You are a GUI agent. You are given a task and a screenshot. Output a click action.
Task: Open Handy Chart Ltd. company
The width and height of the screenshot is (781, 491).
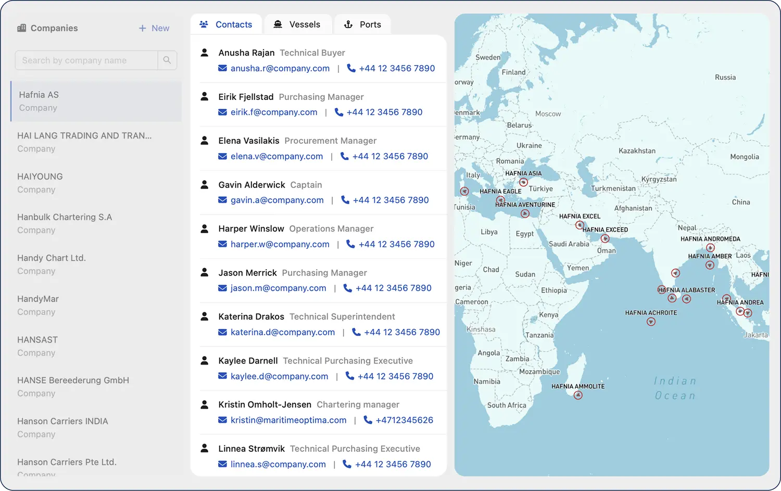96,265
